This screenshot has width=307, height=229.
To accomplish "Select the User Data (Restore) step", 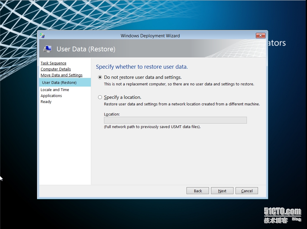I will (65, 82).
